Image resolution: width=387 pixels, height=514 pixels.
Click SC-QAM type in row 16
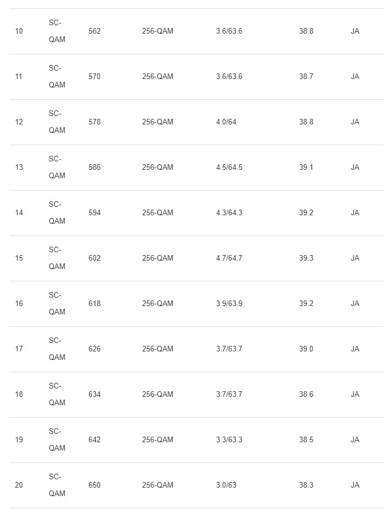point(57,303)
